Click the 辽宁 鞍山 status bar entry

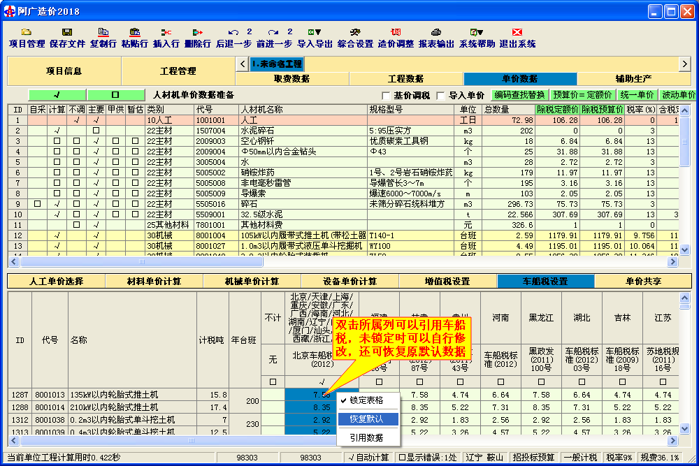484,458
